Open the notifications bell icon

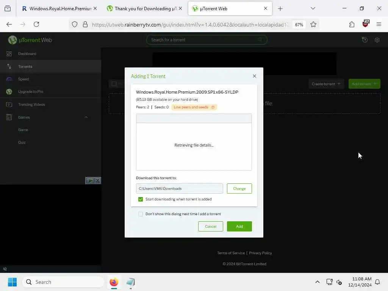[x=377, y=282]
